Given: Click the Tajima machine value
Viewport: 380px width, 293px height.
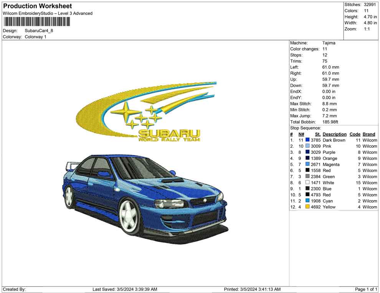Looking at the screenshot, I should (x=329, y=43).
